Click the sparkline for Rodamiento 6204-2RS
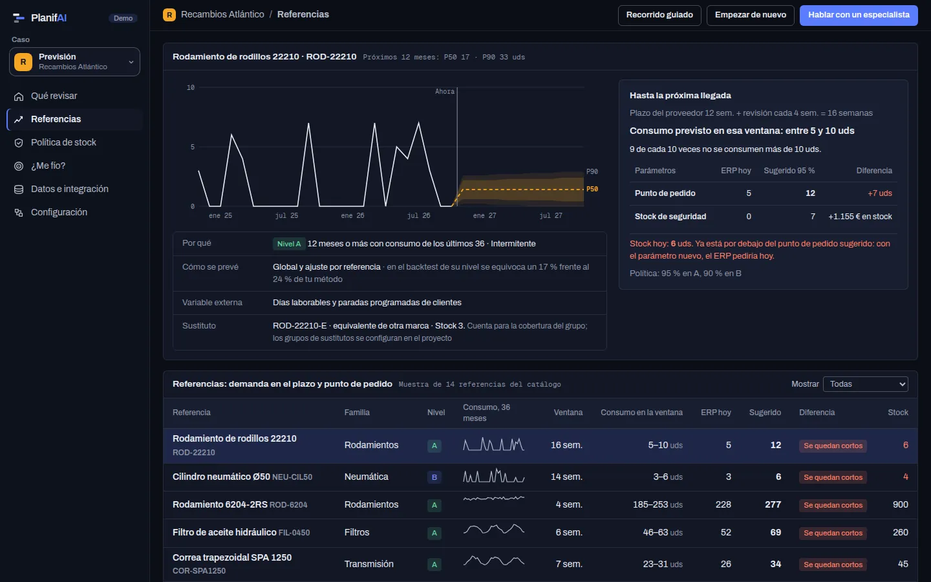The width and height of the screenshot is (931, 582). [x=494, y=499]
